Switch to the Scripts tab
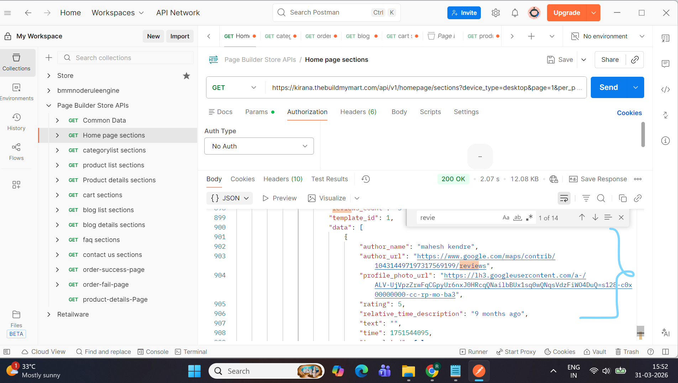Screen dimensions: 678x383 (x=430, y=112)
